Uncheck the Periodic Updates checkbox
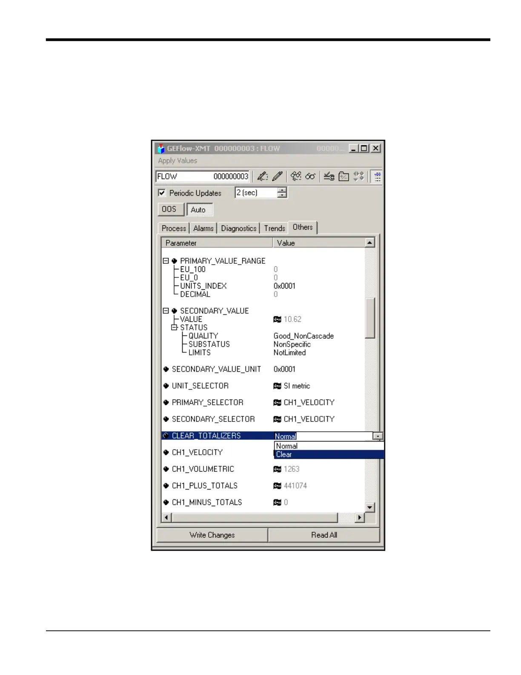Image resolution: width=521 pixels, height=675 pixels. 162,193
